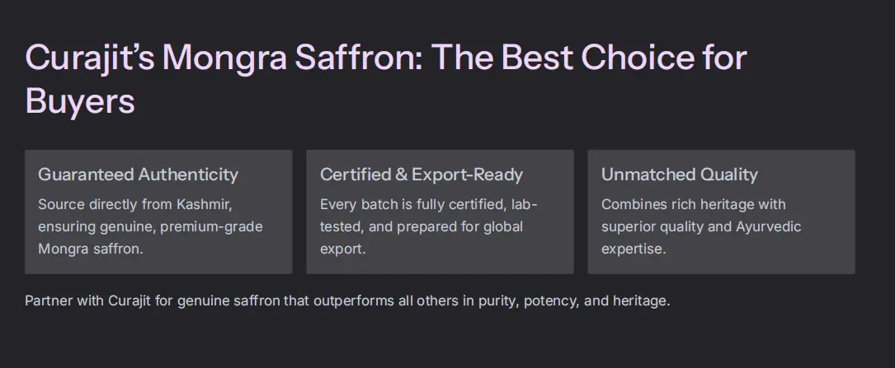Click the word 'Saffron:' in the heading
Image resolution: width=895 pixels, height=368 pixels.
[359, 57]
